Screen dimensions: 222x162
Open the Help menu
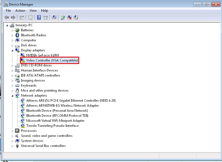tap(44, 11)
